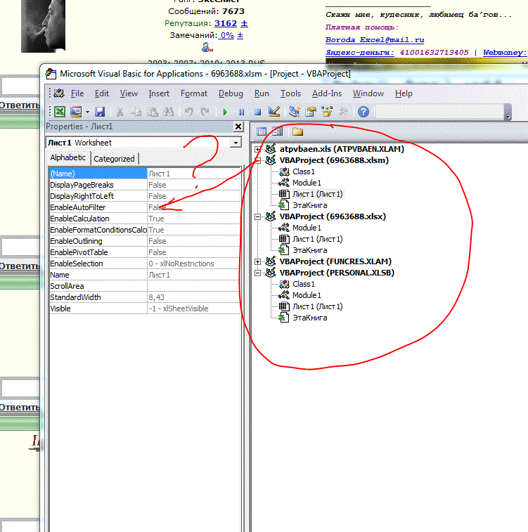Click the Paste toolbar icon
The image size is (528, 532).
[x=153, y=112]
